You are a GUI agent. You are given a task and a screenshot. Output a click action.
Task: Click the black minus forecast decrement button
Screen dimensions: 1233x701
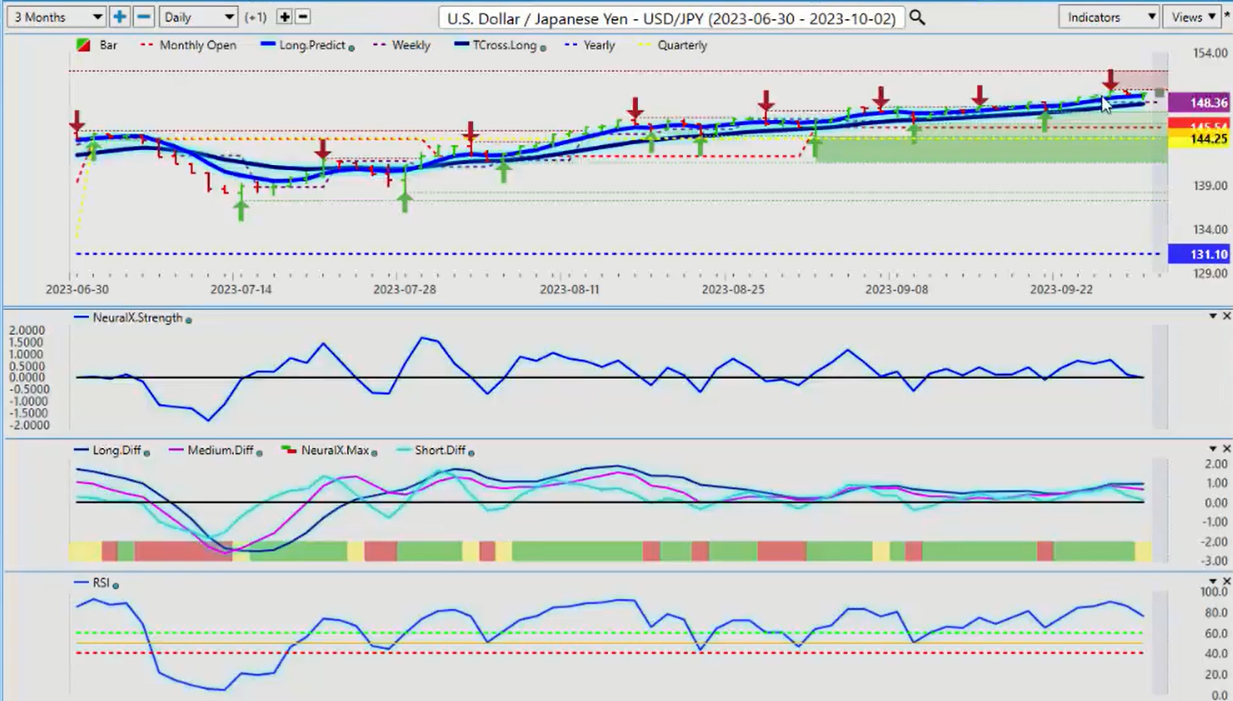click(302, 16)
